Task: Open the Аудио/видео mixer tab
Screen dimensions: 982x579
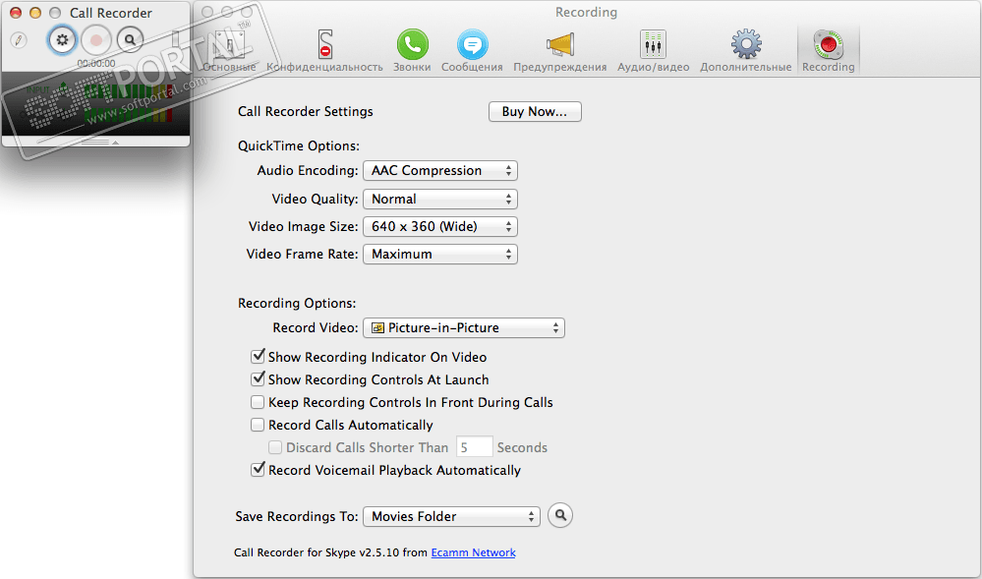Action: 654,51
